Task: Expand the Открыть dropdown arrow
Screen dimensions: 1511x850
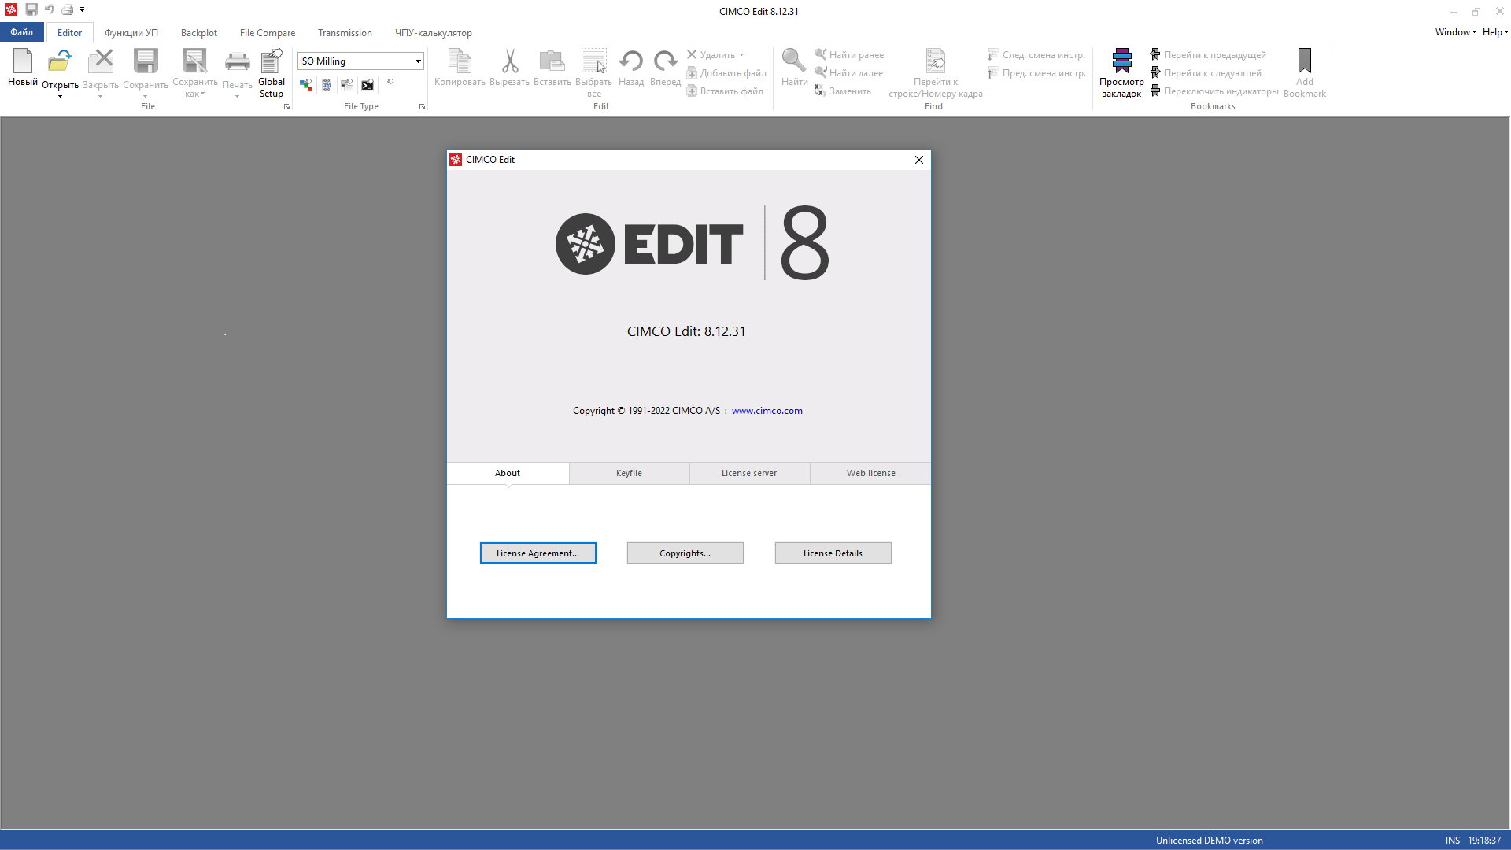Action: click(x=60, y=97)
